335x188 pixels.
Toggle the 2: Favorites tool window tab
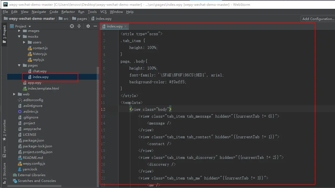pos(4,130)
